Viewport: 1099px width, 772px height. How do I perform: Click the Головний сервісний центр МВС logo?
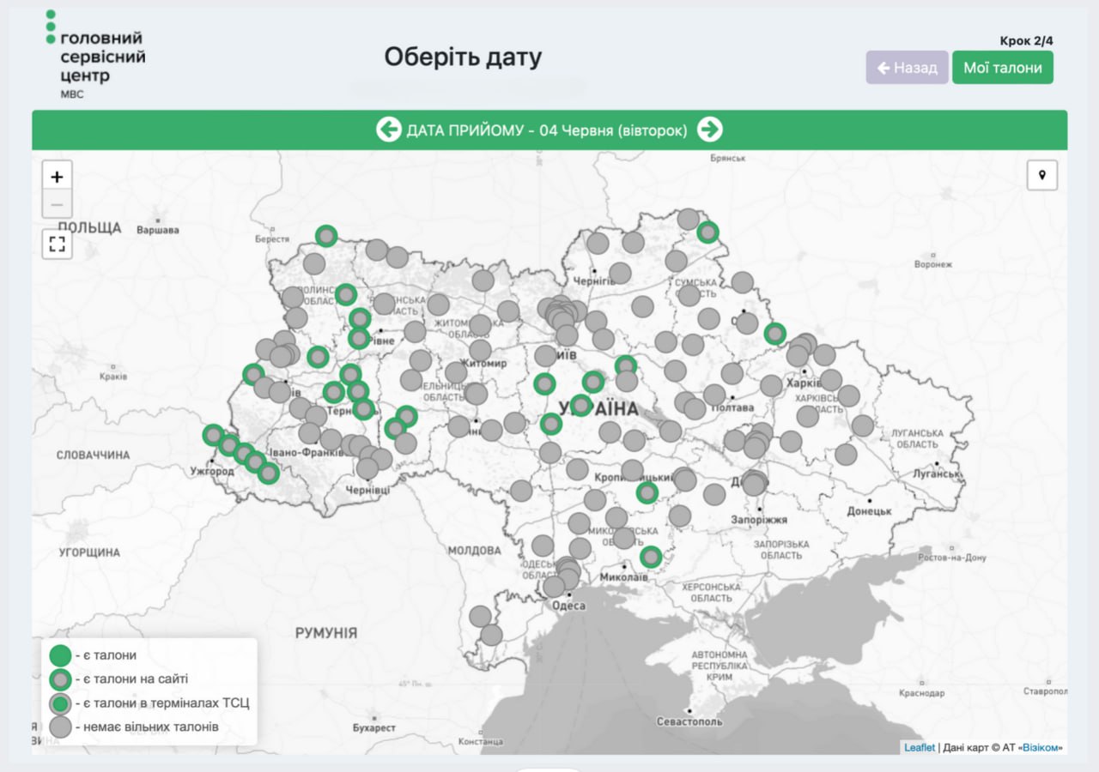94,56
